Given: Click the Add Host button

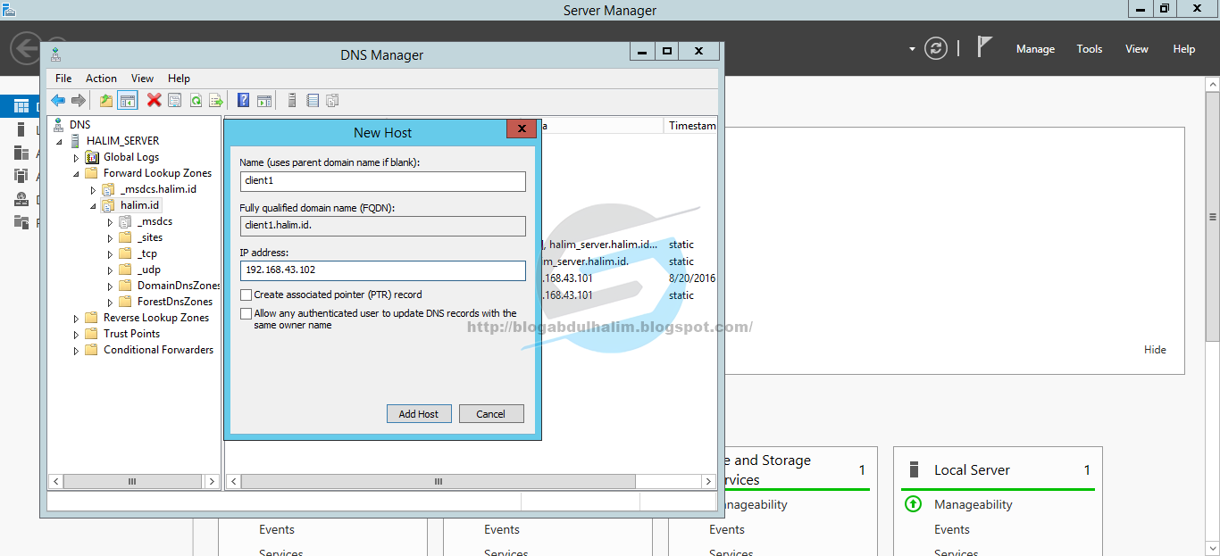Looking at the screenshot, I should (x=419, y=414).
